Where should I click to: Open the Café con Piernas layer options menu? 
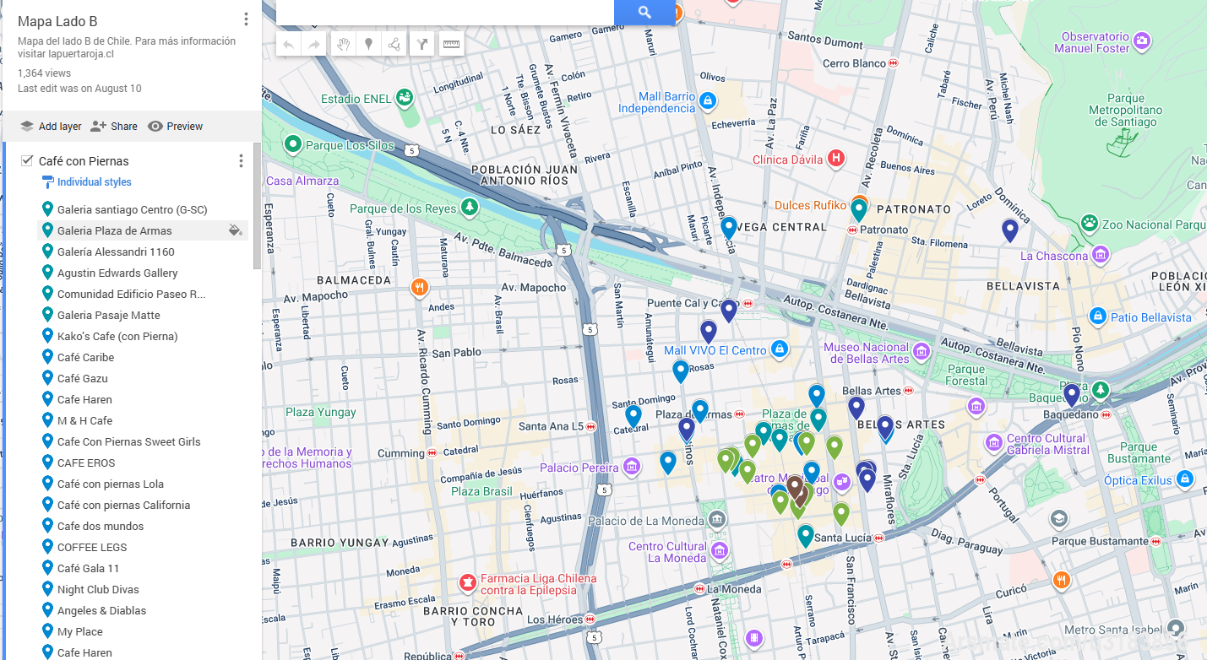pyautogui.click(x=241, y=160)
